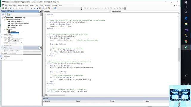This screenshot has width=191, height=107.
Task: Open the Debug menu
Action: click(32, 5)
